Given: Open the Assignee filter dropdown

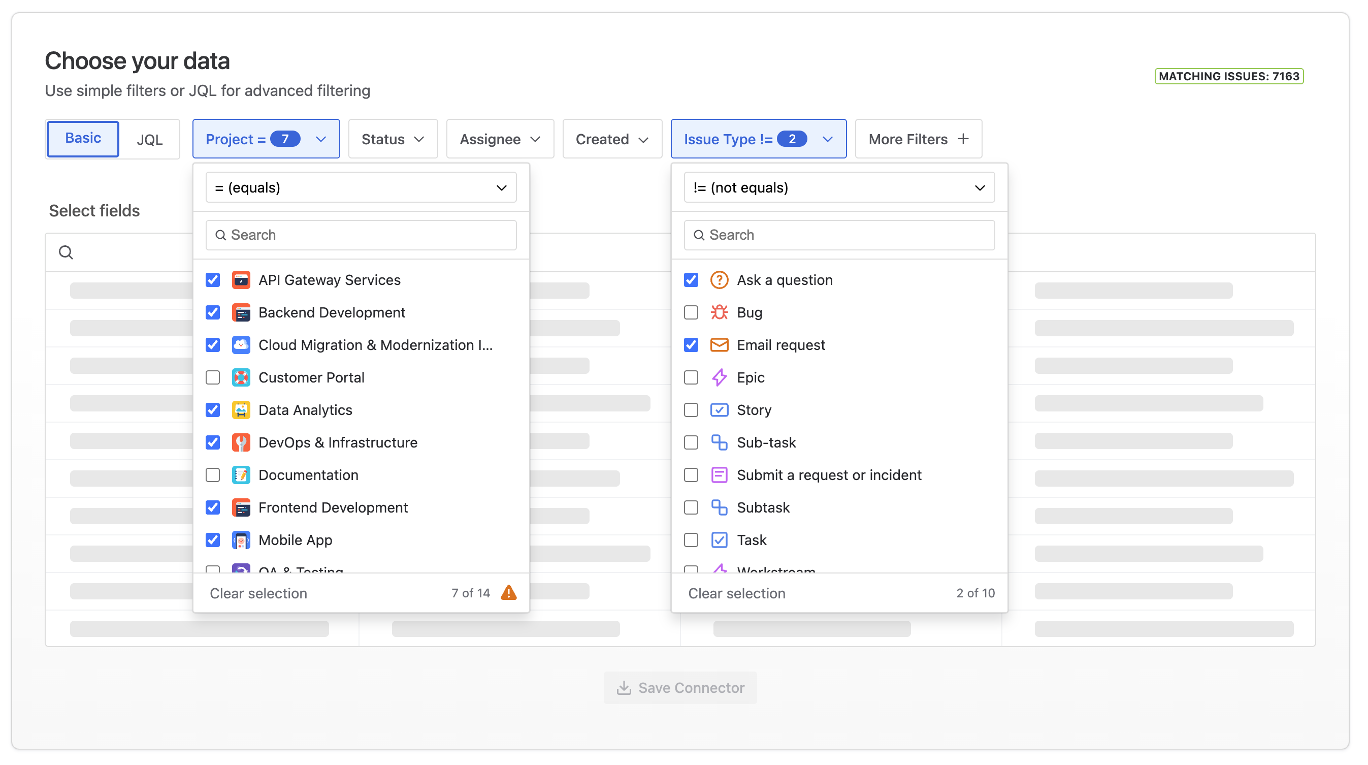Looking at the screenshot, I should coord(500,139).
